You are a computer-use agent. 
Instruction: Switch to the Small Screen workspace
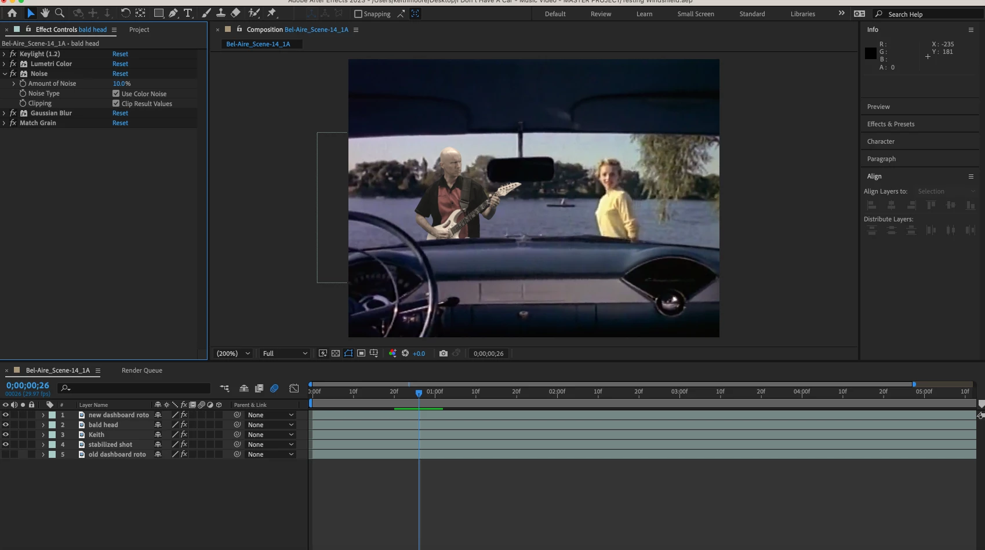tap(696, 14)
